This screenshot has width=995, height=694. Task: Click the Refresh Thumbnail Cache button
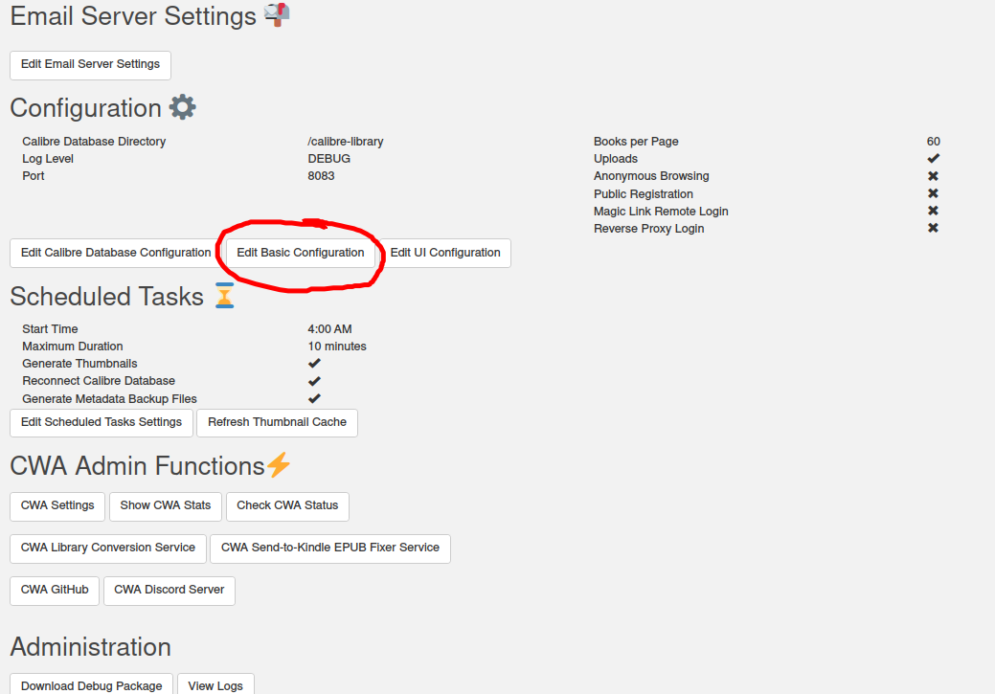tap(278, 422)
